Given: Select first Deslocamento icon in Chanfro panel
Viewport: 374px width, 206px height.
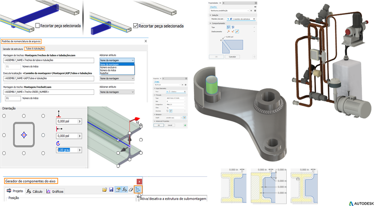Looking at the screenshot, I should 228,32.
